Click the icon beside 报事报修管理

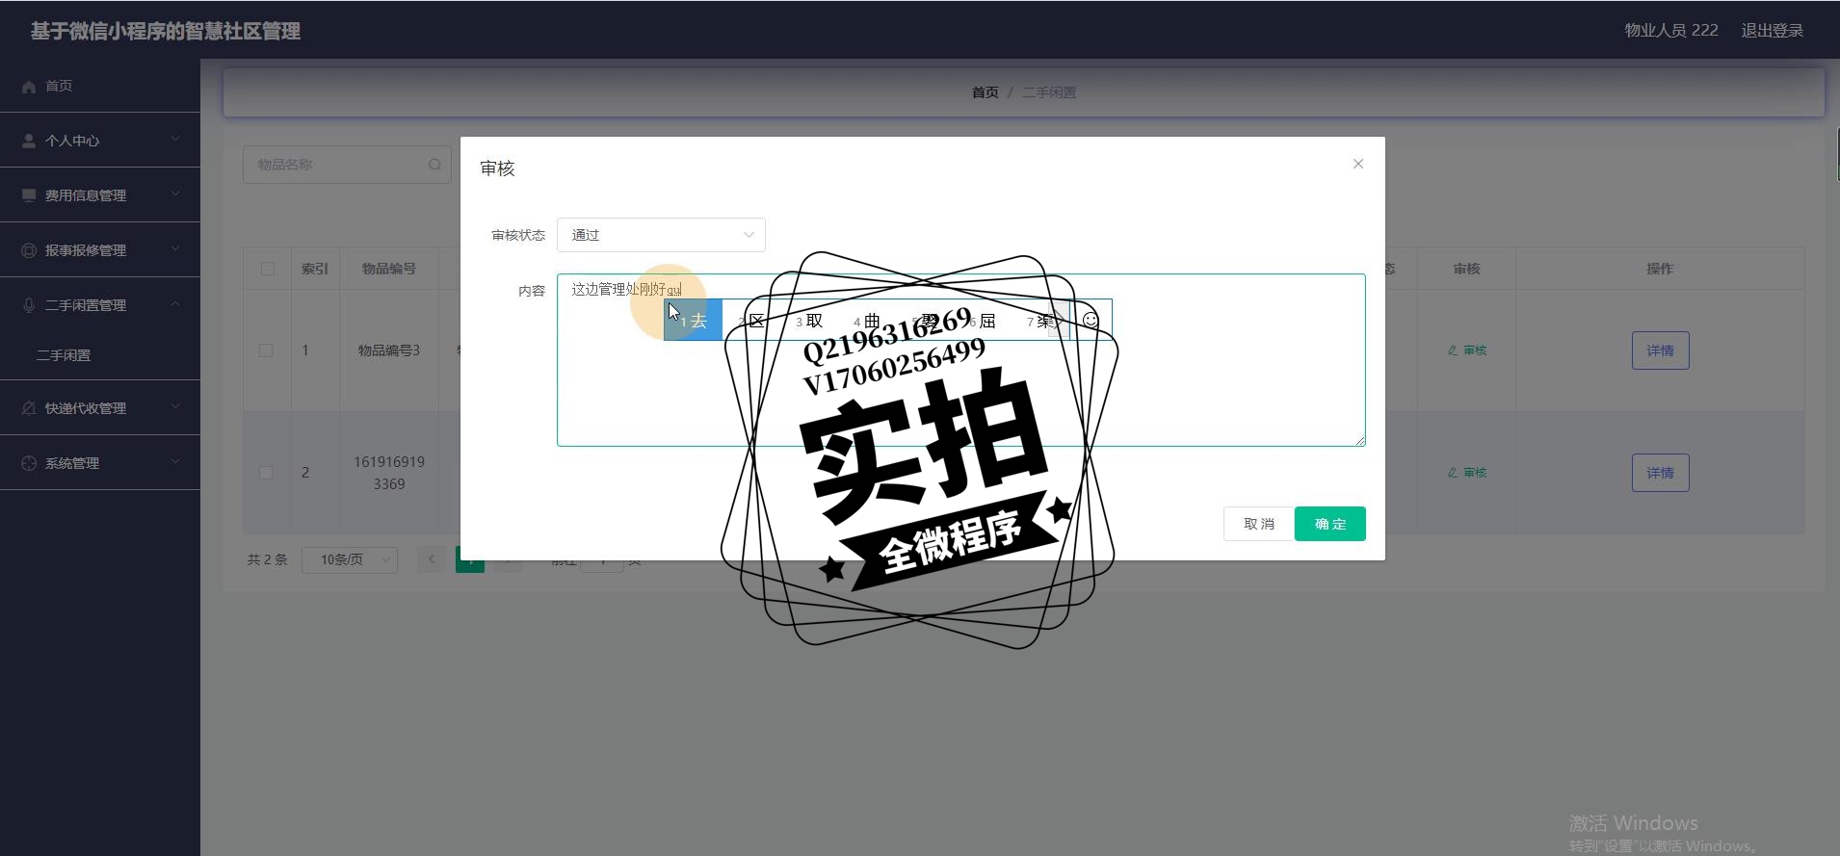29,250
